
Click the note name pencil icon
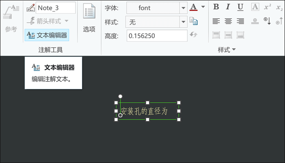[x=31, y=8]
